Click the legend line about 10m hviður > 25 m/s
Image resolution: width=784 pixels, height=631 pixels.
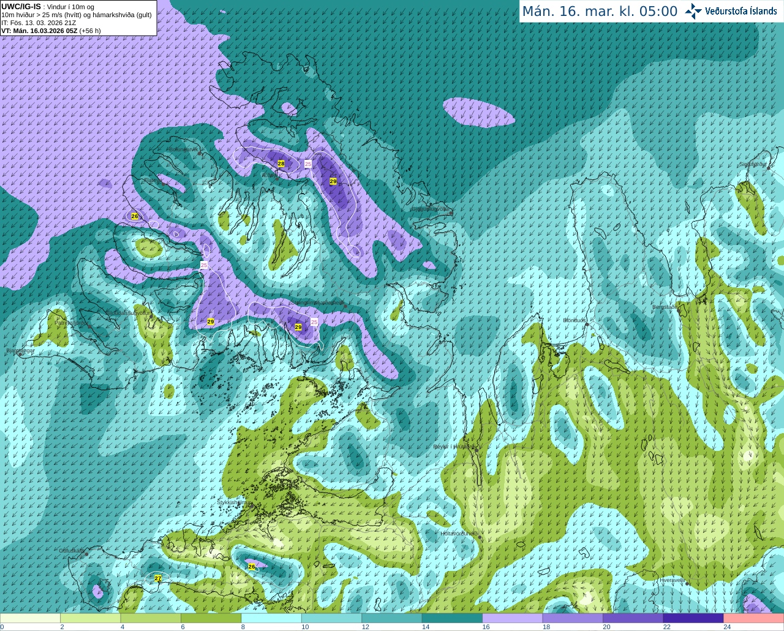[x=77, y=15]
